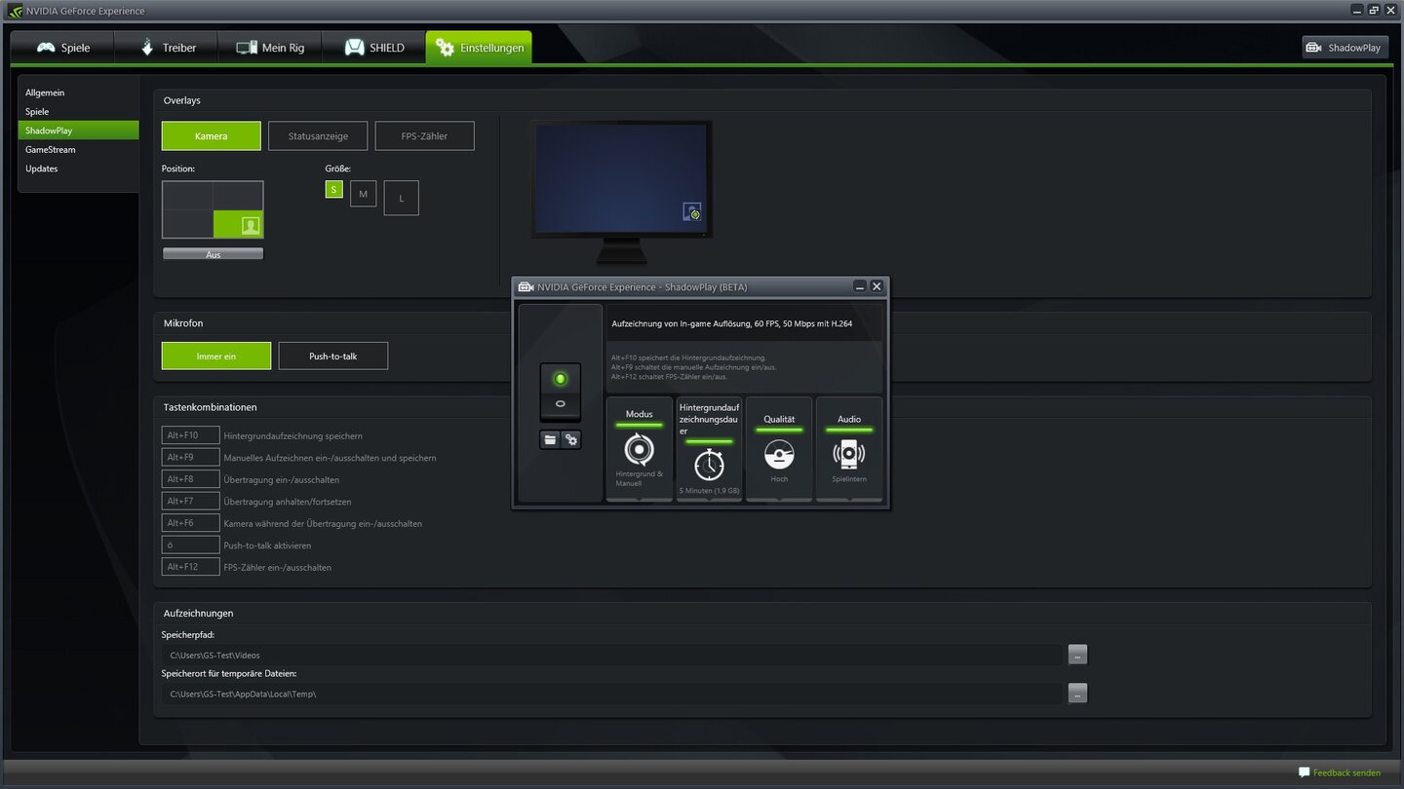Select overlay size S
The height and width of the screenshot is (789, 1404).
tap(334, 189)
